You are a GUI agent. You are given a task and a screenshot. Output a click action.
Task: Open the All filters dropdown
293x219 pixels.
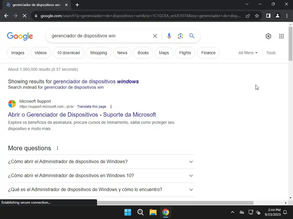pos(248,53)
